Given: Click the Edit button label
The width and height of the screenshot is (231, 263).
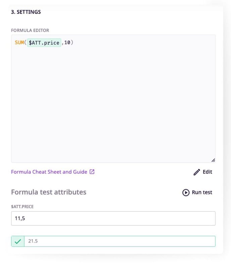Looking at the screenshot, I should pos(207,172).
